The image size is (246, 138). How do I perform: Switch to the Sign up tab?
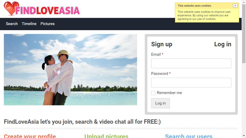[x=162, y=44]
